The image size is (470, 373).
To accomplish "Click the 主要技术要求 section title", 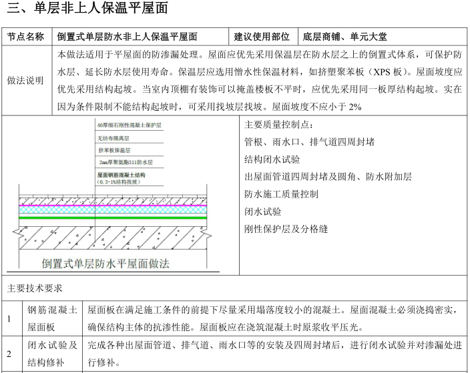I will point(35,288).
